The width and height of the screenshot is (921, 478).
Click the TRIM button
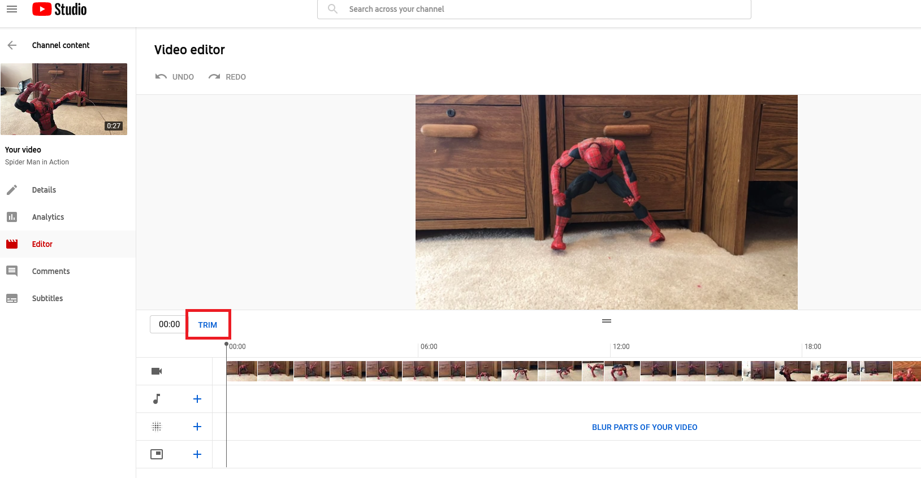tap(207, 325)
